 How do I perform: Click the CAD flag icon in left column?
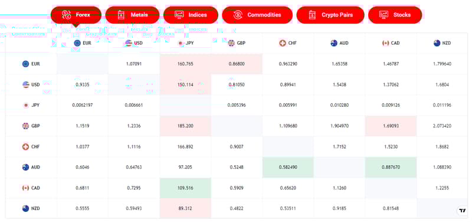pyautogui.click(x=25, y=188)
